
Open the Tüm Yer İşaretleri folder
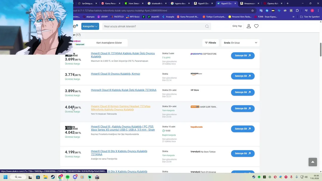pos(310,17)
